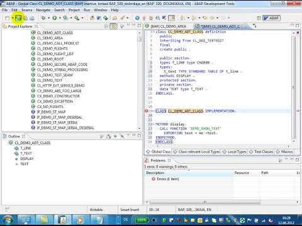Click the Save All toolbar icon
The width and height of the screenshot is (302, 226).
pos(25,18)
